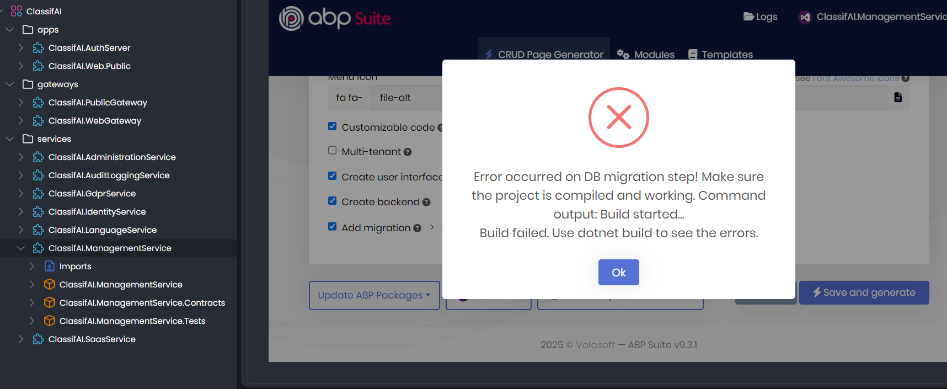Click the apps folder icon
Viewport: 947px width, 389px height.
(28, 29)
